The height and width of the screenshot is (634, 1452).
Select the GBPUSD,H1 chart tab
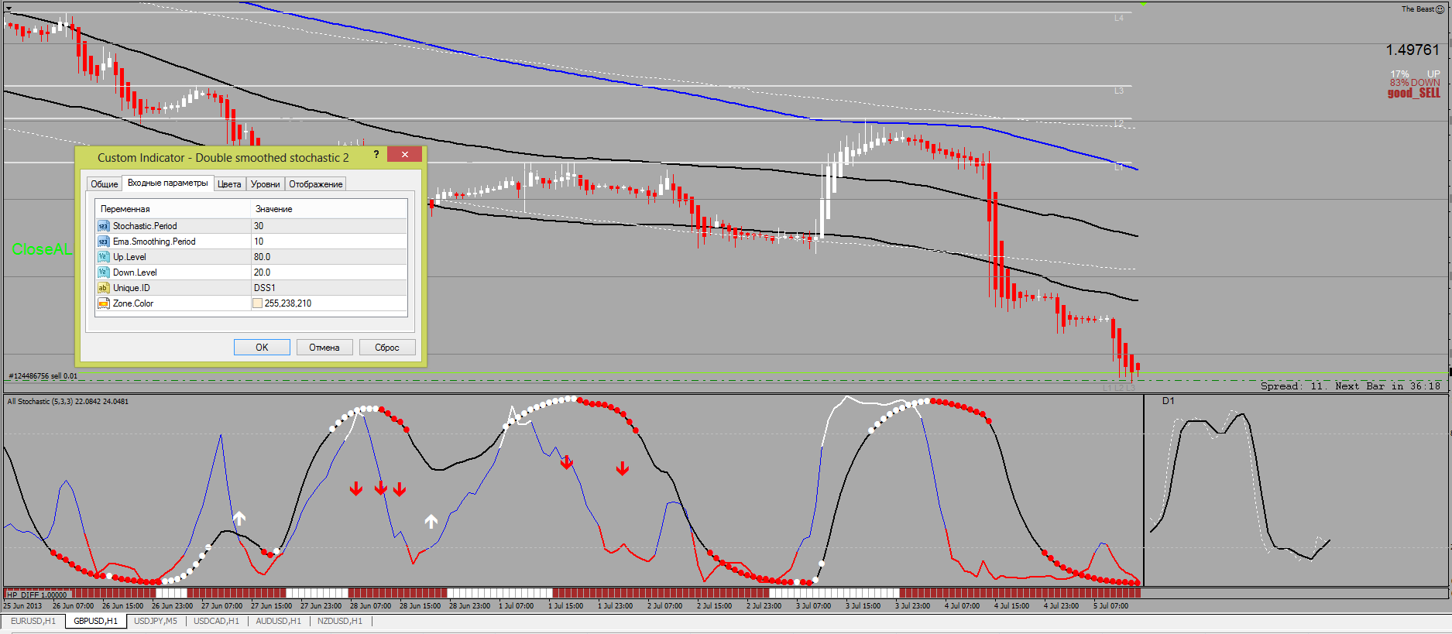coord(95,621)
